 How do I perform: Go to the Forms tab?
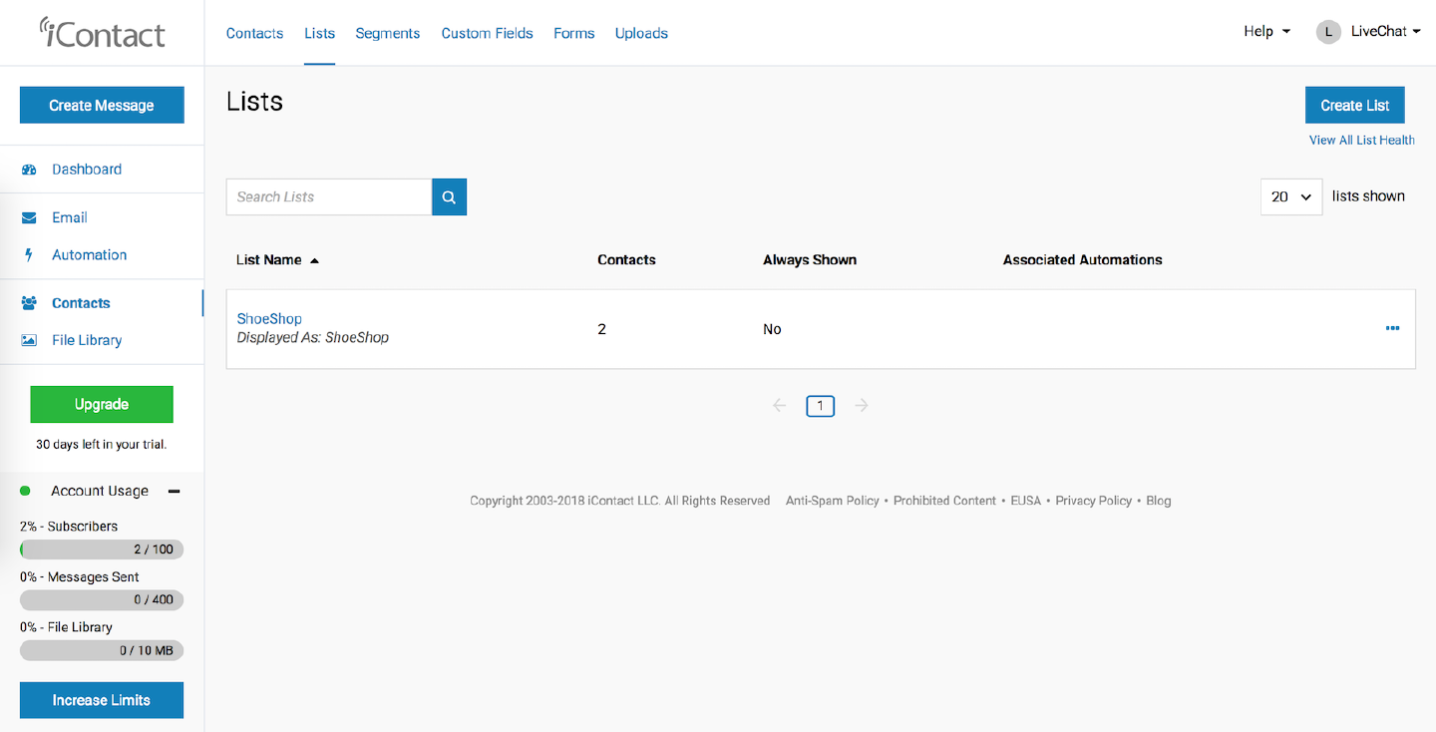tap(574, 33)
